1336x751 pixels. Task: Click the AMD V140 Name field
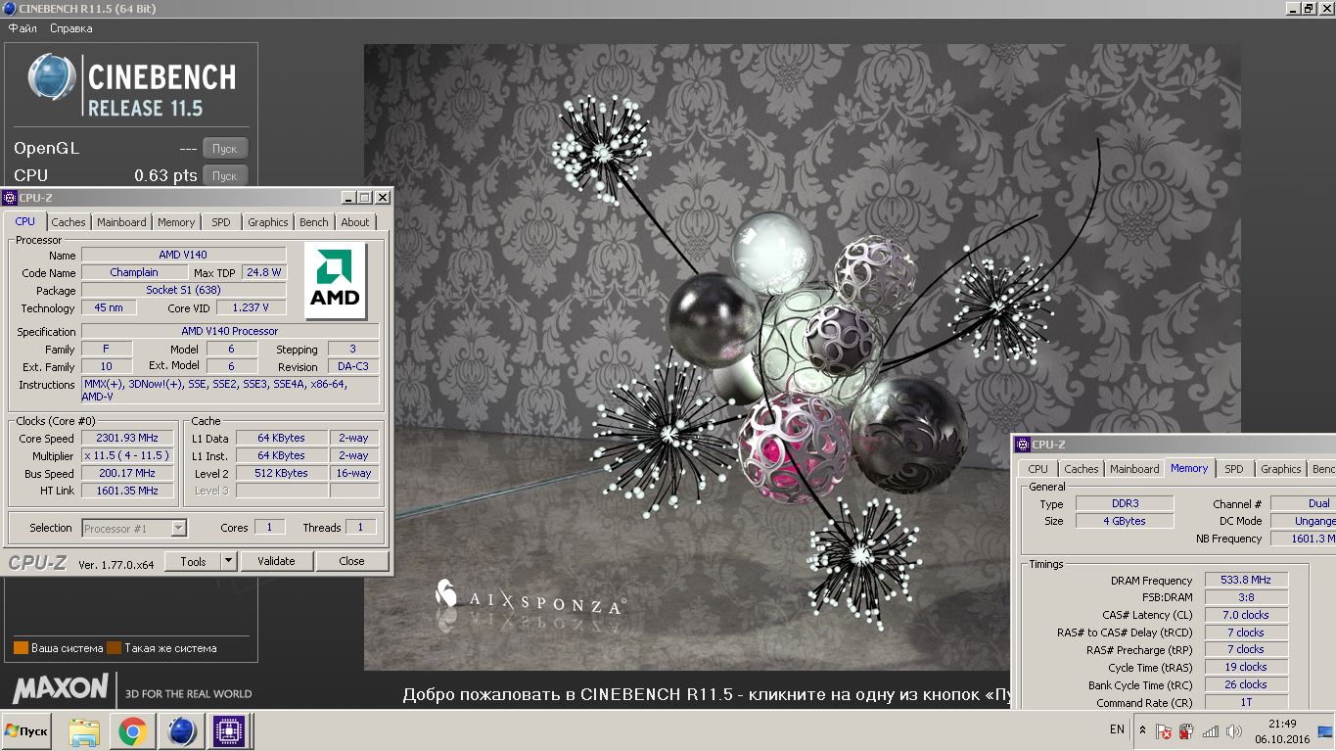coord(184,255)
